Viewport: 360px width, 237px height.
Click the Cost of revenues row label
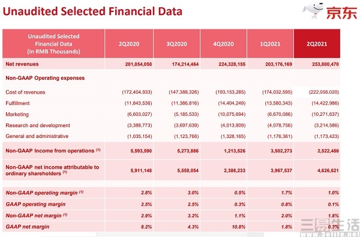pyautogui.click(x=25, y=92)
